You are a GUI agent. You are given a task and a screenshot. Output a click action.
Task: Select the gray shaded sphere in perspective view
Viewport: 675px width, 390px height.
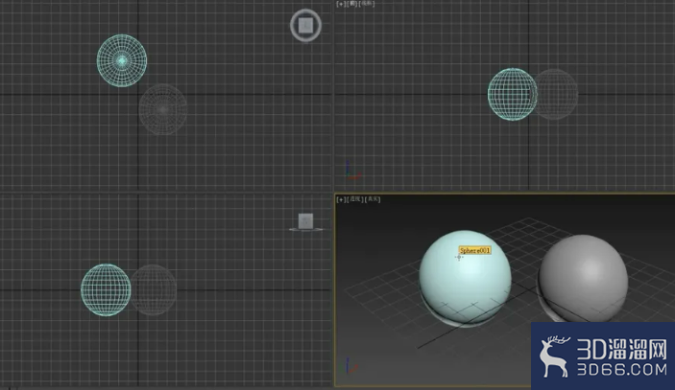coord(584,279)
